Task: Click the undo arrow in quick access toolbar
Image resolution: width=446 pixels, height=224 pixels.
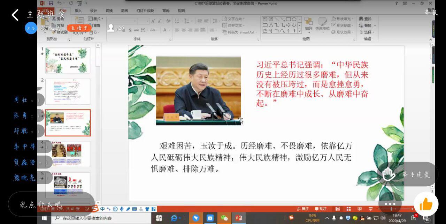Action: pyautogui.click(x=60, y=3)
